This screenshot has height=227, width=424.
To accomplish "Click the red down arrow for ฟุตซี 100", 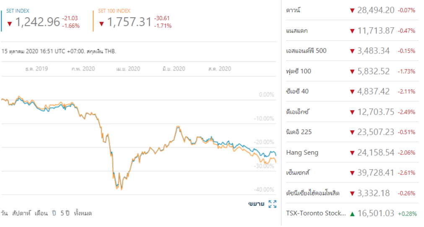I will coord(352,72).
